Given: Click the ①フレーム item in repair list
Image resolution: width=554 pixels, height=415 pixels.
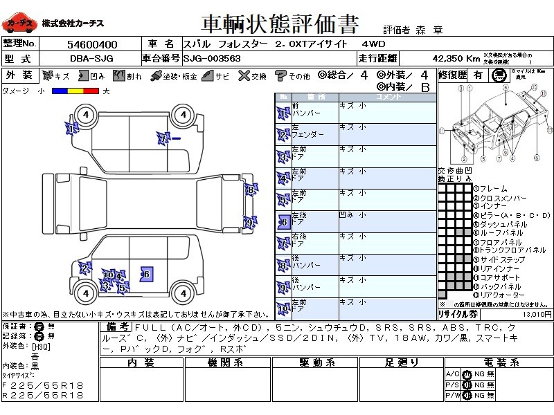Looking at the screenshot, I should point(490,188).
